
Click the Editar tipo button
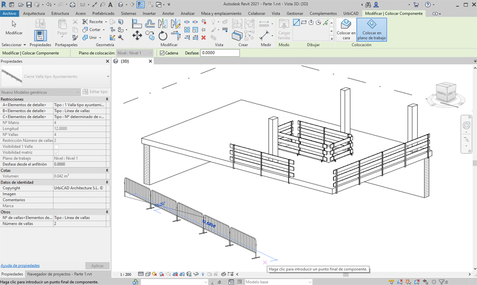pos(96,92)
